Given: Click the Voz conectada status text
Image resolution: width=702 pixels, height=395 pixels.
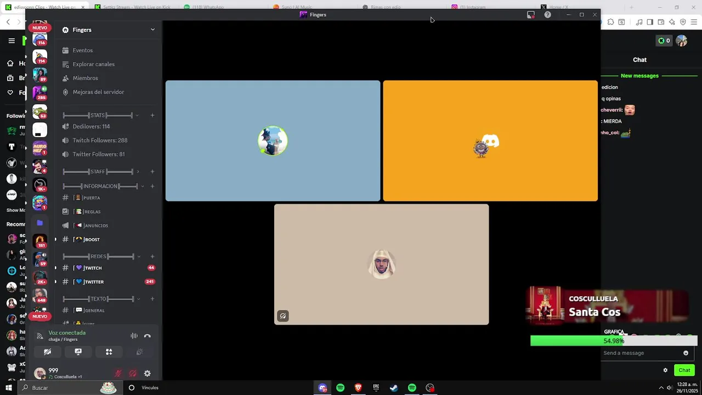Looking at the screenshot, I should click(x=67, y=332).
